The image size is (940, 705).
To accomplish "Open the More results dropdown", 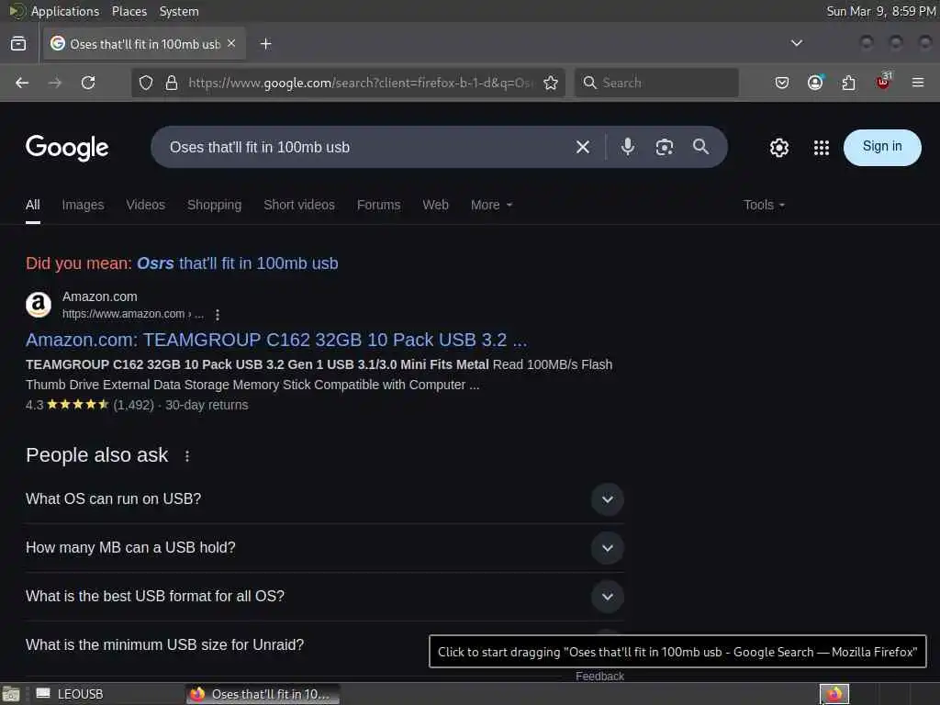I will point(492,205).
